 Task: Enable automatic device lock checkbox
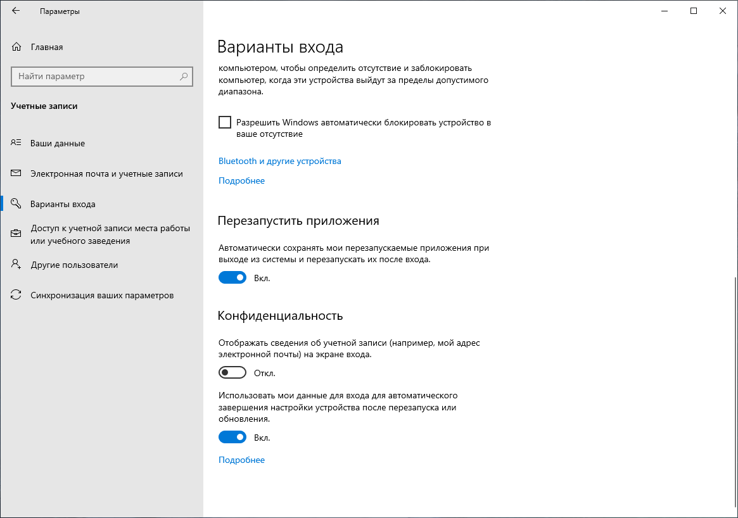225,122
